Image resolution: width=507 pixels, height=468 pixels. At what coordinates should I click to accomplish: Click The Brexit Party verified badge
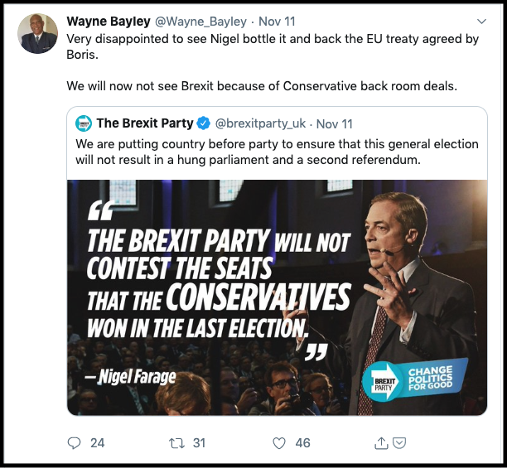tap(204, 123)
